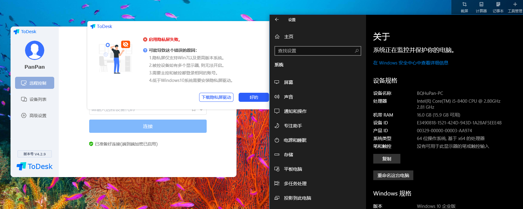
Task: Select the 远程控制 tab in ToDesk
Action: point(35,83)
